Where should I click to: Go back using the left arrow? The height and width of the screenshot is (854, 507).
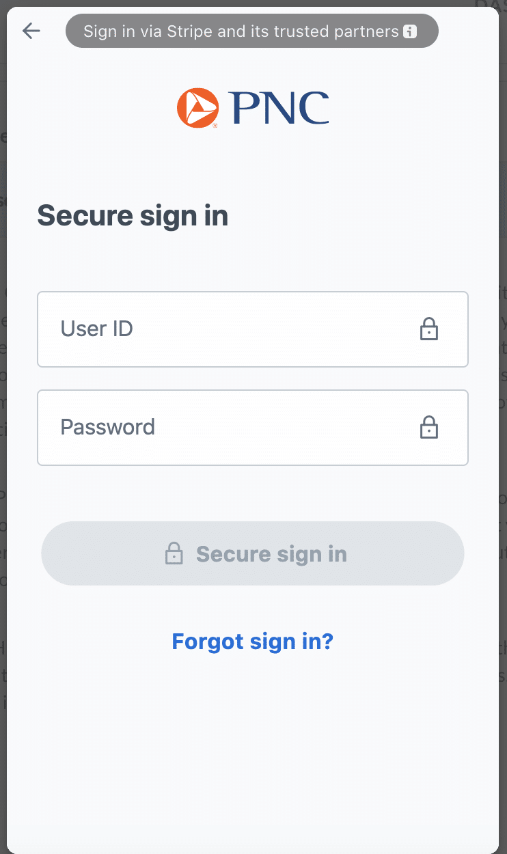click(31, 31)
